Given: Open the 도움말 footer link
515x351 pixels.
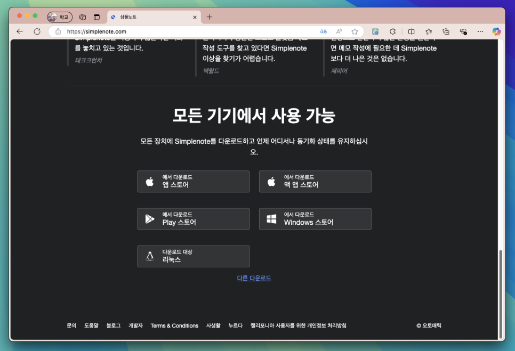Looking at the screenshot, I should click(91, 325).
